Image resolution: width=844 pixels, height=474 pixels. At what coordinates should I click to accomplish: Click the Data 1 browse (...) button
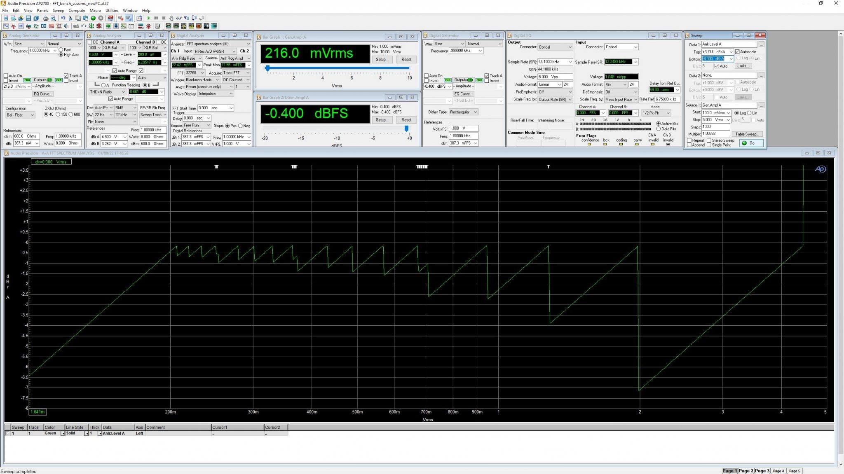click(x=761, y=44)
